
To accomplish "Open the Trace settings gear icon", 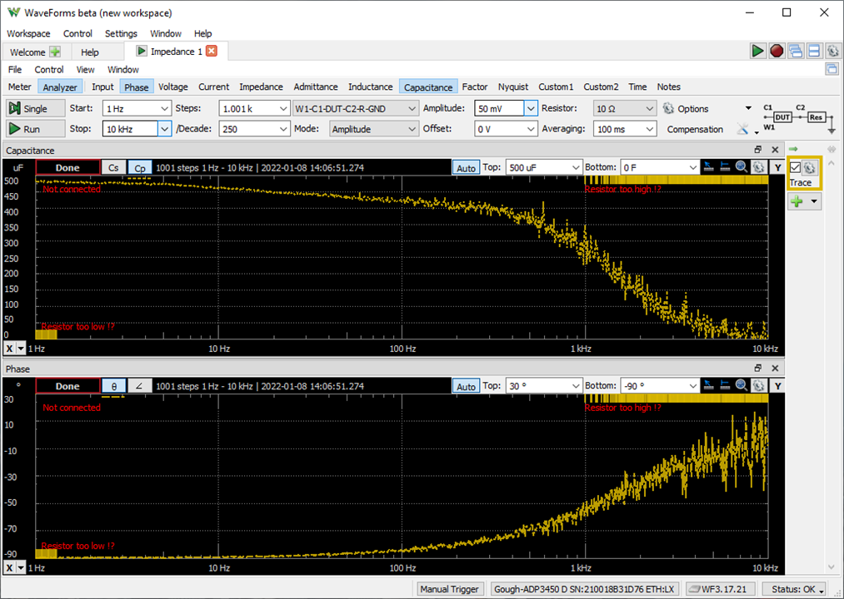I will click(x=810, y=168).
